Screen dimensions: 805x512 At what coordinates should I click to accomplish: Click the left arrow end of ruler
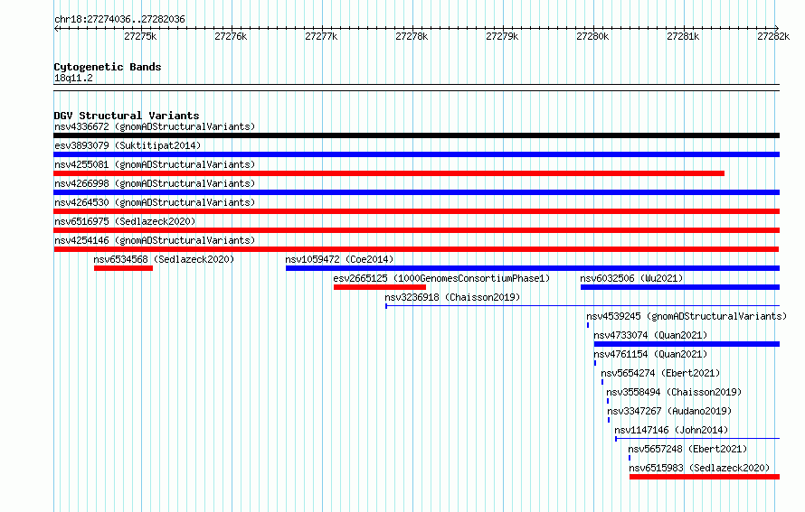(56, 28)
